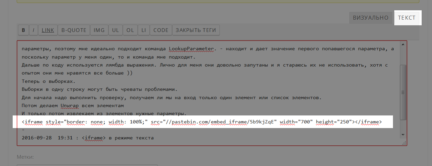
Task: Click the 'Метки:' label
Action: point(25,157)
